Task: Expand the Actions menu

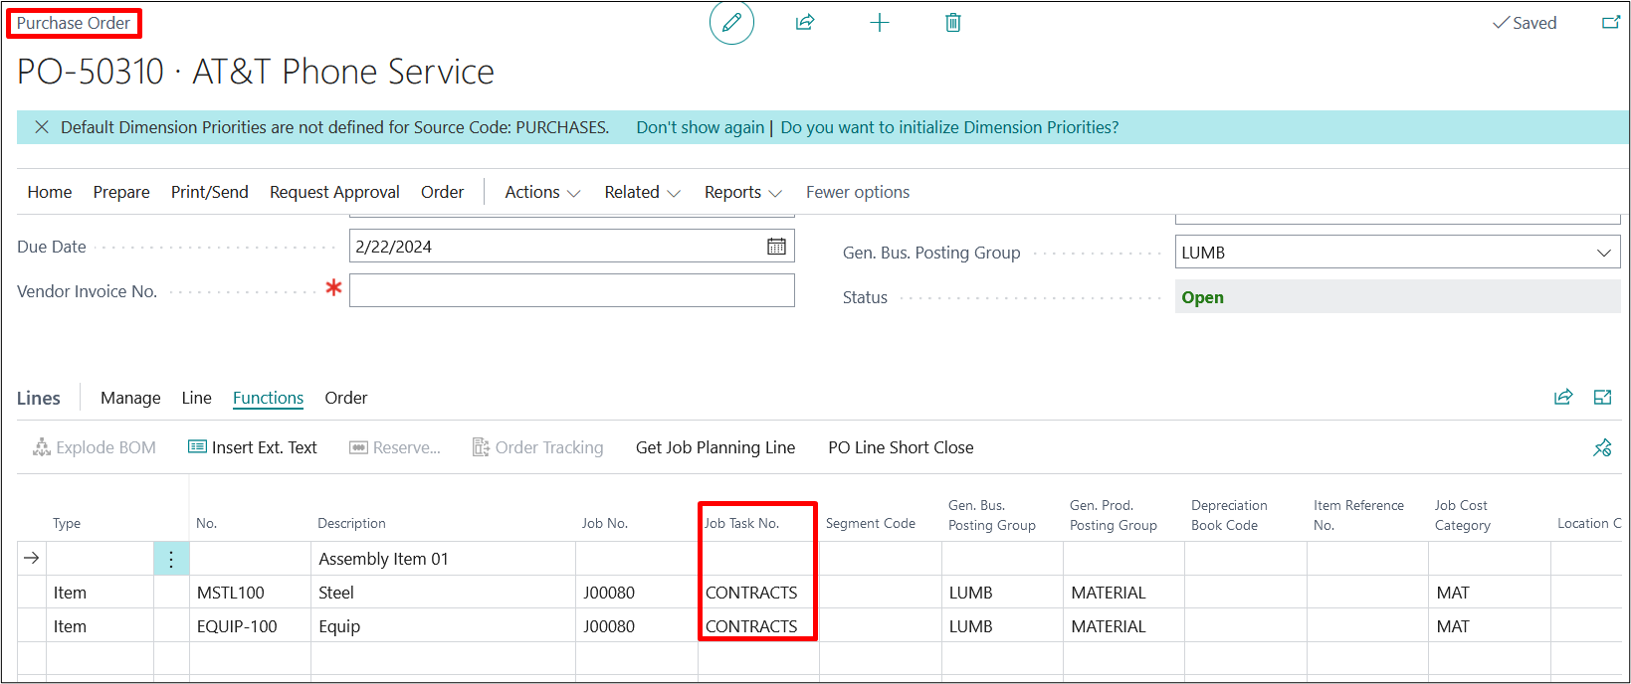Action: click(542, 192)
